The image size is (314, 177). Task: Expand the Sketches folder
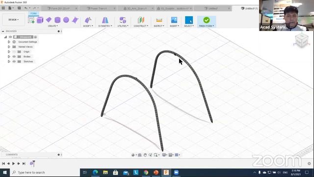pos(9,61)
